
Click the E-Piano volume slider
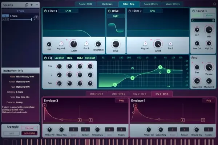[x=20, y=20]
